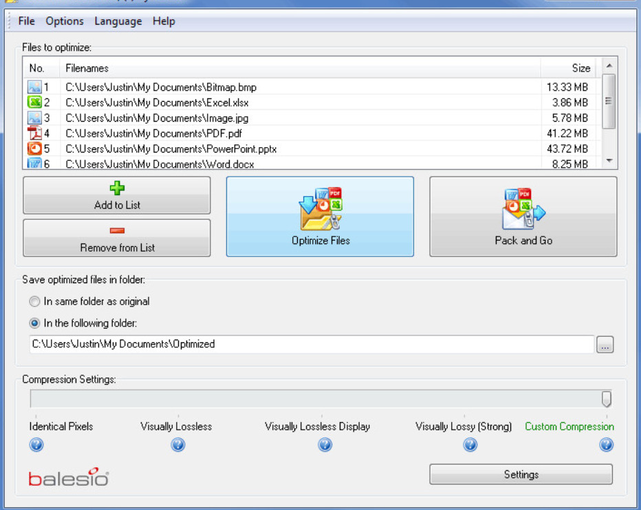Choose 'In the following folder' radio button

[35, 323]
